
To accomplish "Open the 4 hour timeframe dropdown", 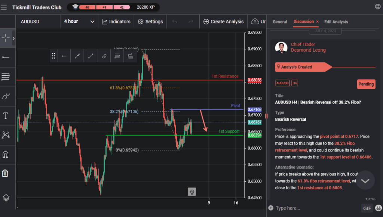I will coord(79,21).
